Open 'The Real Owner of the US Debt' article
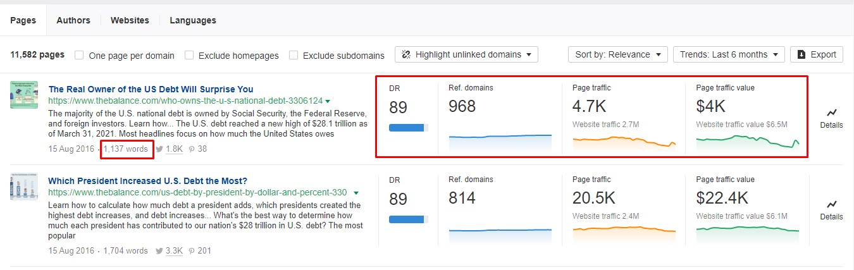The width and height of the screenshot is (854, 270). coord(151,89)
